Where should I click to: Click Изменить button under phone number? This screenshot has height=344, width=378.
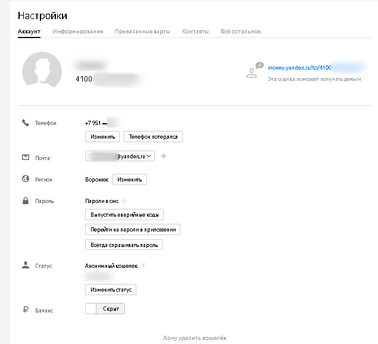tap(102, 137)
